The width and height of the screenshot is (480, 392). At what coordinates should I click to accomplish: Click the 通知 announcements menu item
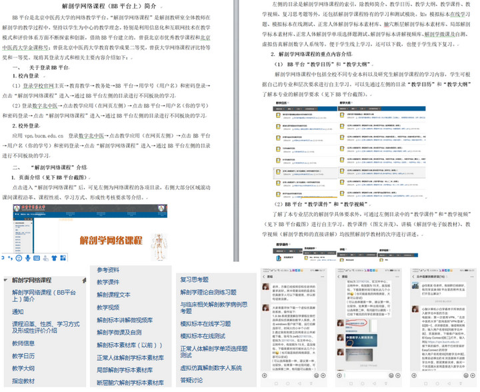point(17,312)
